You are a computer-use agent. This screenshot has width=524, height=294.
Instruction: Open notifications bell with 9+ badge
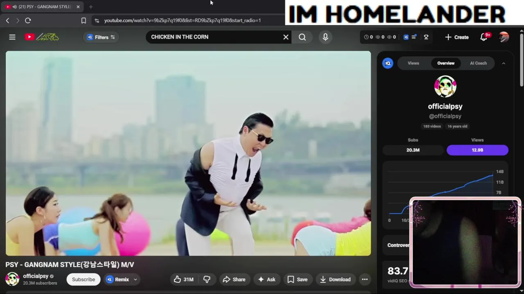[484, 37]
